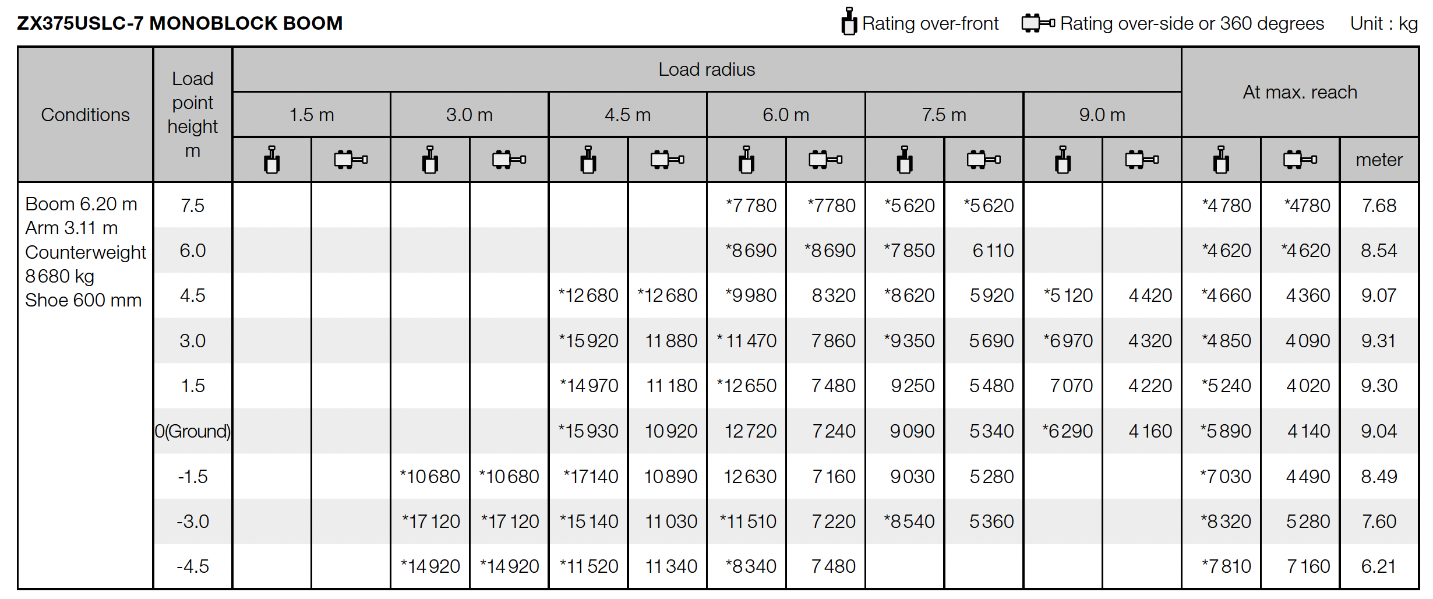
Task: Click the '4490' capacity cell
Action: coord(1308,477)
